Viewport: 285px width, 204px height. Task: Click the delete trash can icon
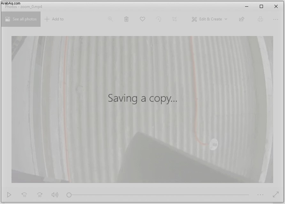126,19
